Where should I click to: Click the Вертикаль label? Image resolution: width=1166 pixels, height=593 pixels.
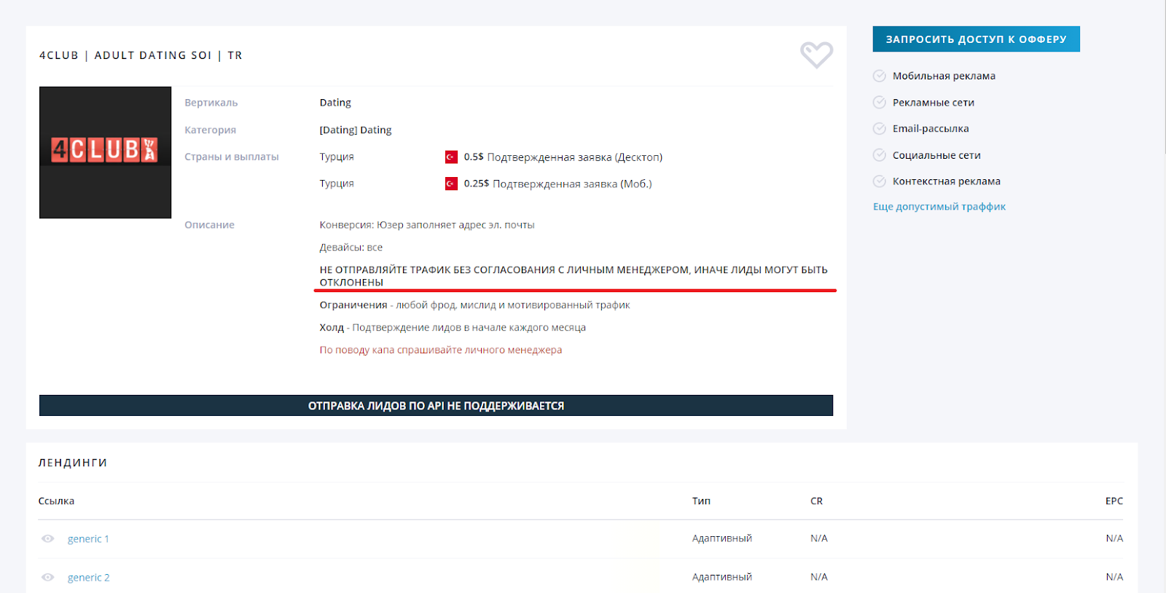[x=211, y=103]
